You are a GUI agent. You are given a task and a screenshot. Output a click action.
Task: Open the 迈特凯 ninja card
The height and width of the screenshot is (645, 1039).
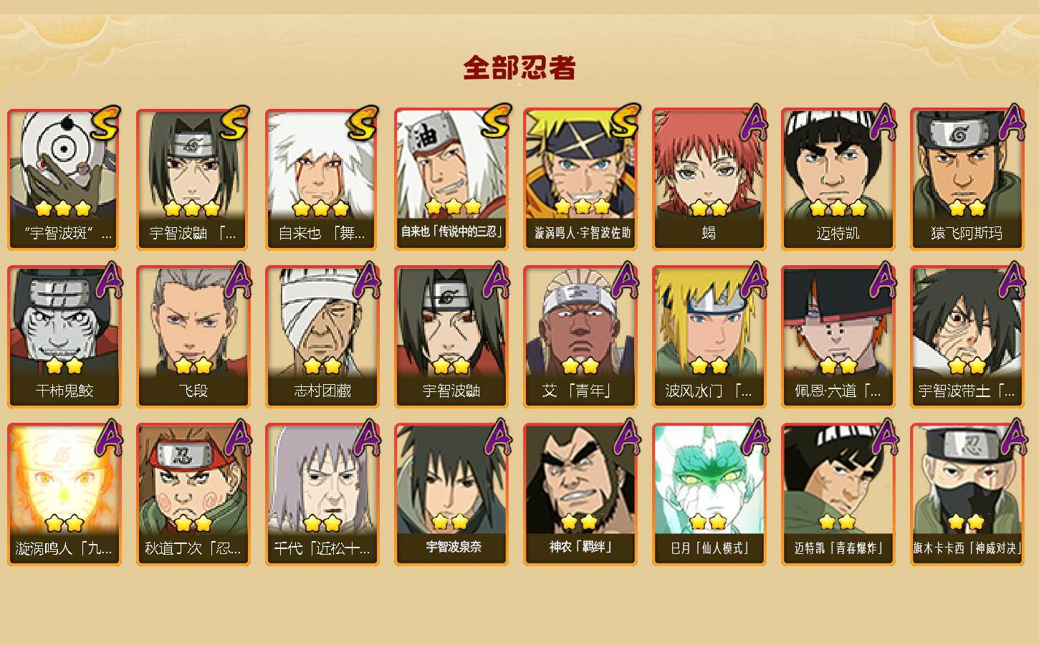(838, 179)
